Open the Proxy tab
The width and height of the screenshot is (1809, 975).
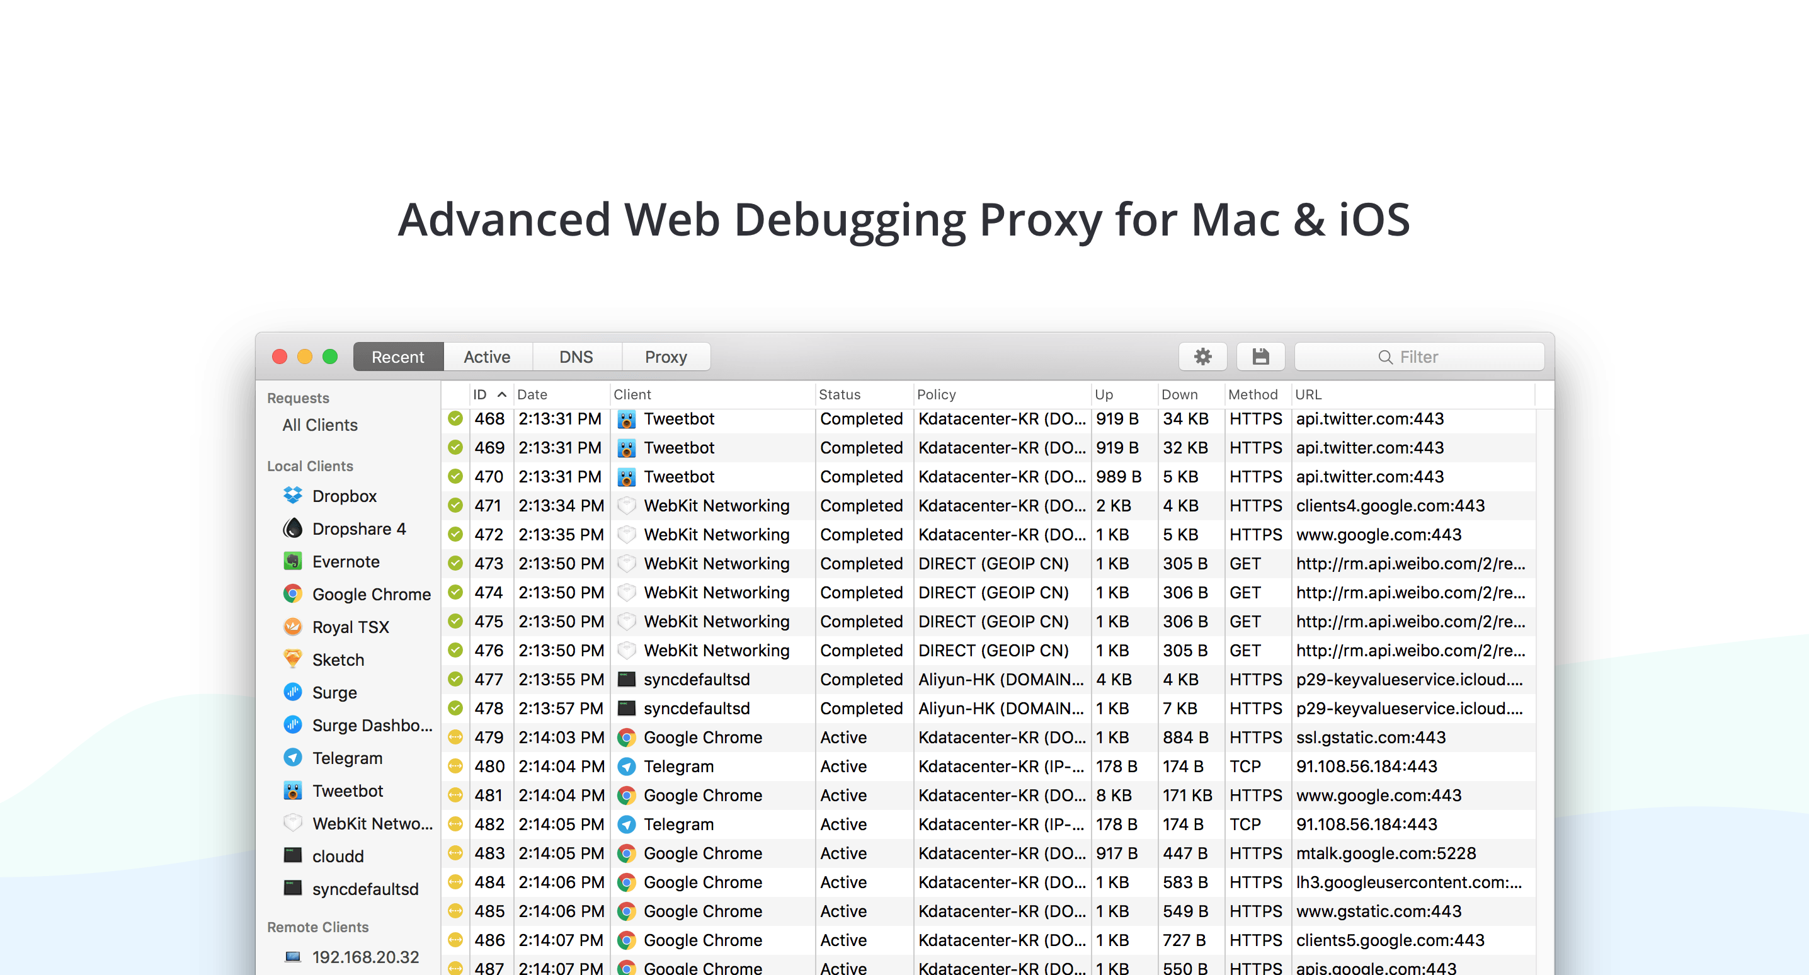click(x=666, y=357)
